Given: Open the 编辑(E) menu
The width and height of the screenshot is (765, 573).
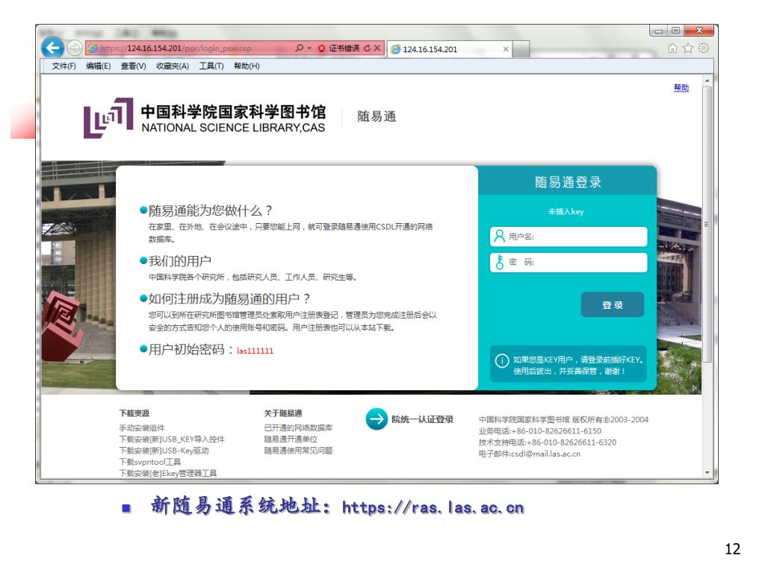Looking at the screenshot, I should click(x=99, y=66).
